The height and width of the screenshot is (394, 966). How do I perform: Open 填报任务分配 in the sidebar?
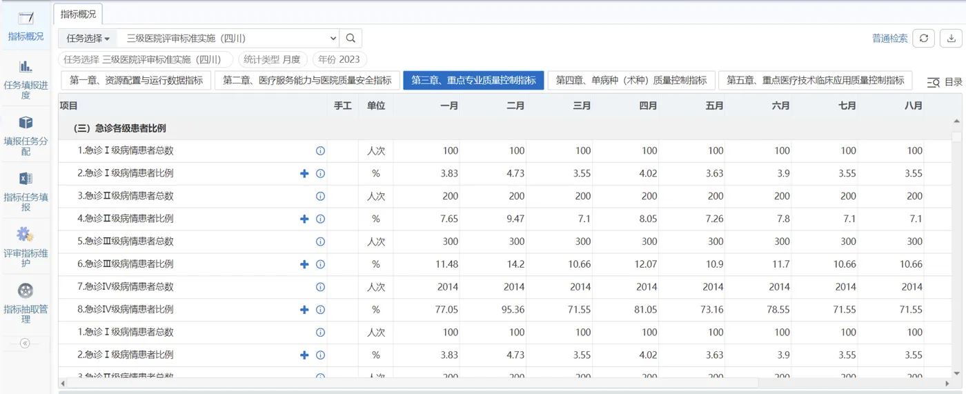click(26, 135)
